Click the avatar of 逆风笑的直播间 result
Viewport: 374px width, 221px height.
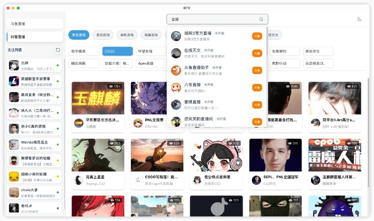(x=176, y=122)
